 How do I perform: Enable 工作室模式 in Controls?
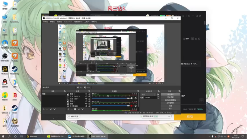[170, 103]
